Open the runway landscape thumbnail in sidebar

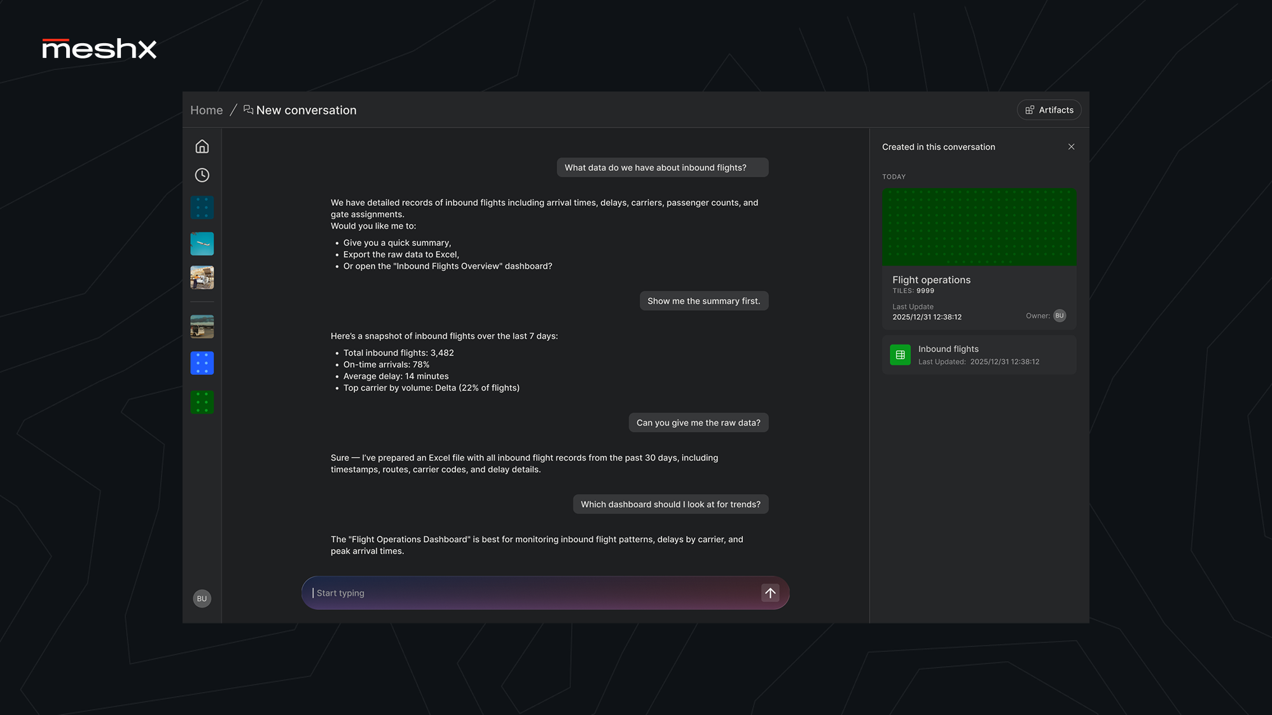(202, 327)
